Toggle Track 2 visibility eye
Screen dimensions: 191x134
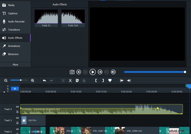click(18, 129)
